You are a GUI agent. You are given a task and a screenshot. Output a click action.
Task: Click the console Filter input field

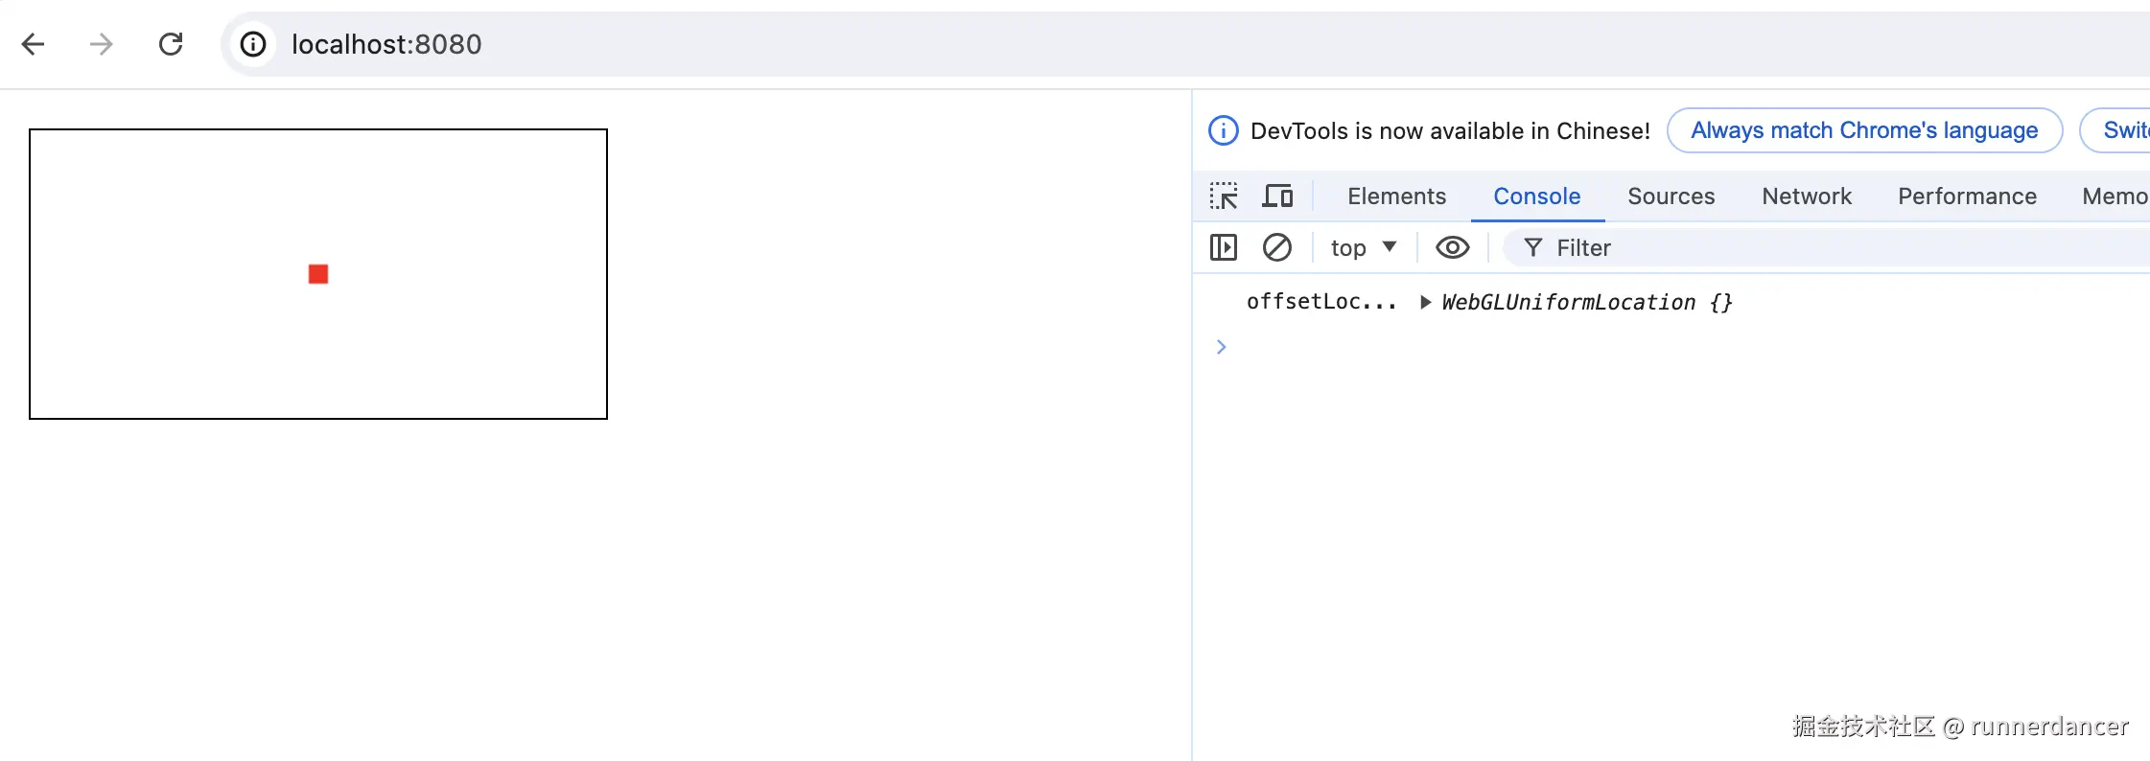[1822, 248]
